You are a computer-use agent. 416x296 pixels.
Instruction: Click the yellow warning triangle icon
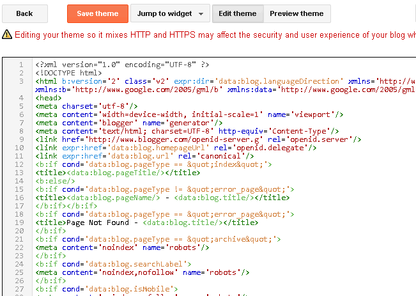tap(7, 34)
